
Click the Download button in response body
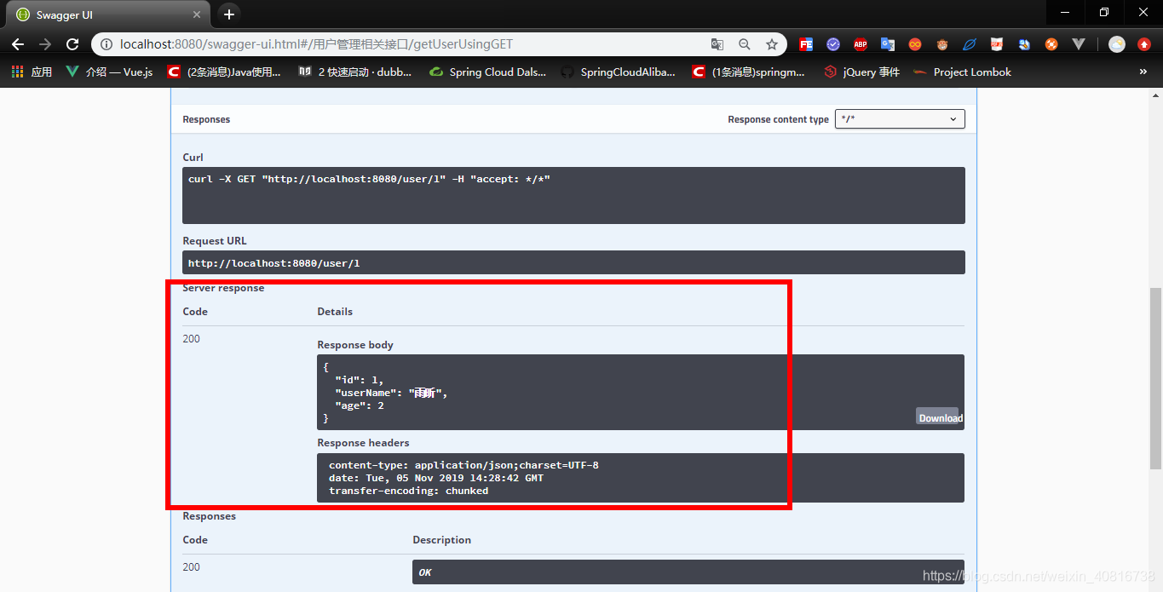pos(940,417)
